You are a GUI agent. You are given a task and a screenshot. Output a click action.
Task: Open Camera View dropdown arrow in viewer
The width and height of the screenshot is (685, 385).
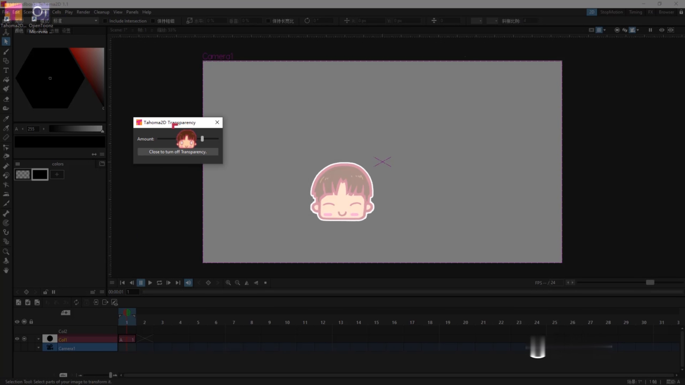(638, 30)
